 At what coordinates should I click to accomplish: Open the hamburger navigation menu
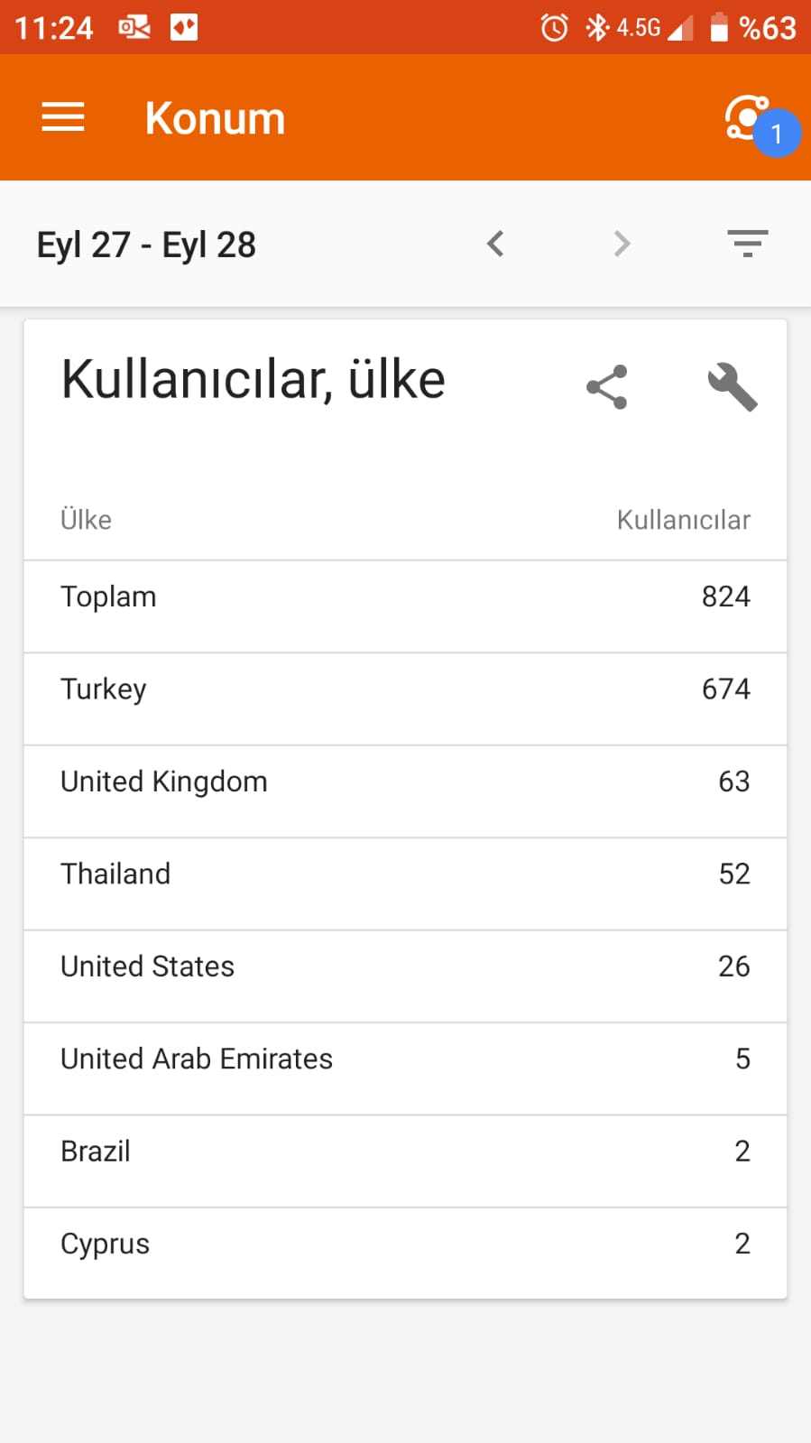pyautogui.click(x=63, y=117)
